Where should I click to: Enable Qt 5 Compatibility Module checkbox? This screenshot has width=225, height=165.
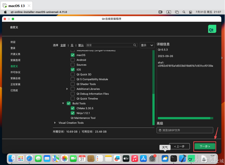73,79
